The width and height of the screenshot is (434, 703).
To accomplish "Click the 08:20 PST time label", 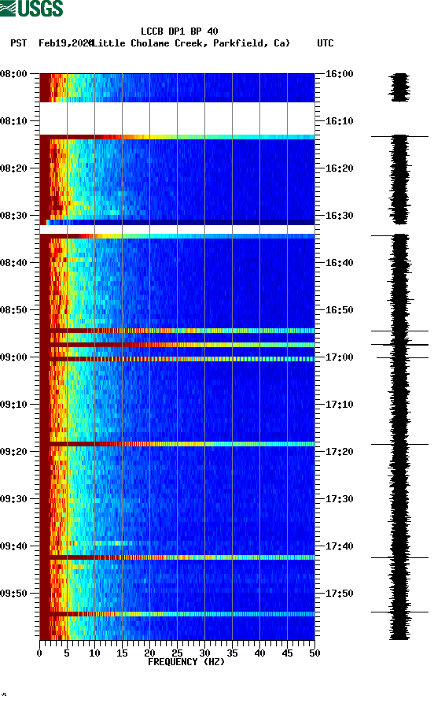I will pos(13,168).
